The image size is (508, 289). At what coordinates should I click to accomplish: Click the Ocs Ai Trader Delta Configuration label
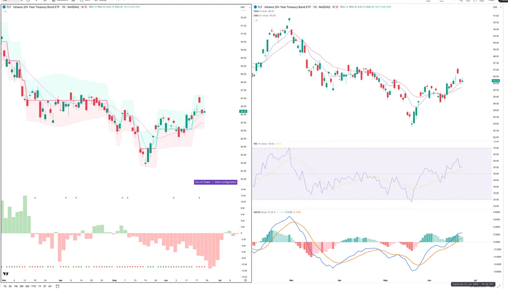(215, 182)
